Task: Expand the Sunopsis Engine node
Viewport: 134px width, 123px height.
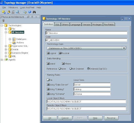Action: click(x=6, y=53)
